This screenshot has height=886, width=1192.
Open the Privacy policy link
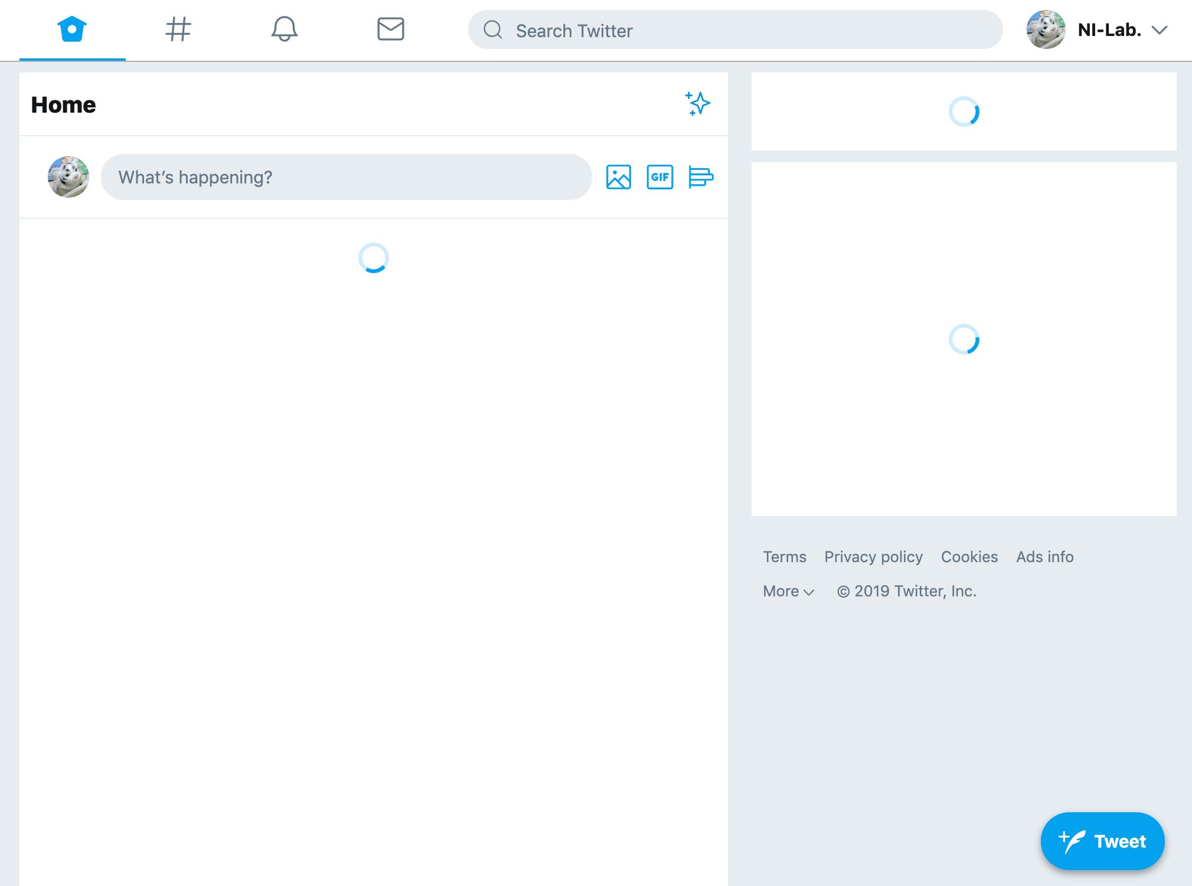point(873,557)
